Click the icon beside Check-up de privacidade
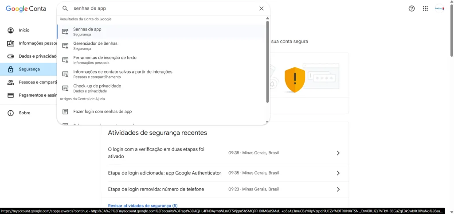 tap(65, 88)
